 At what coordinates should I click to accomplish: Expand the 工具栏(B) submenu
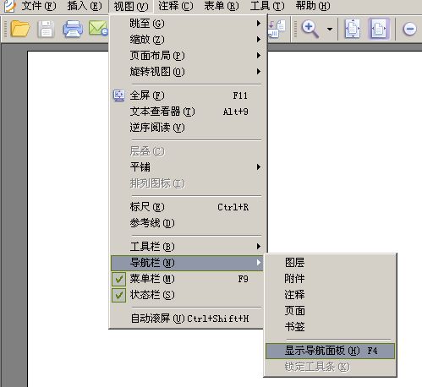tap(187, 247)
